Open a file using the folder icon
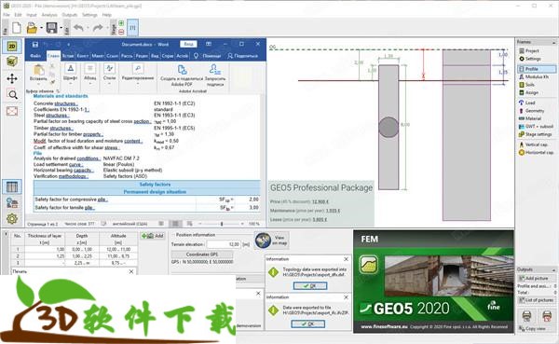This screenshot has width=559, height=344. coord(32,28)
